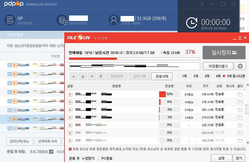Click the 전송량 column header
The image size is (249, 162).
point(169,86)
